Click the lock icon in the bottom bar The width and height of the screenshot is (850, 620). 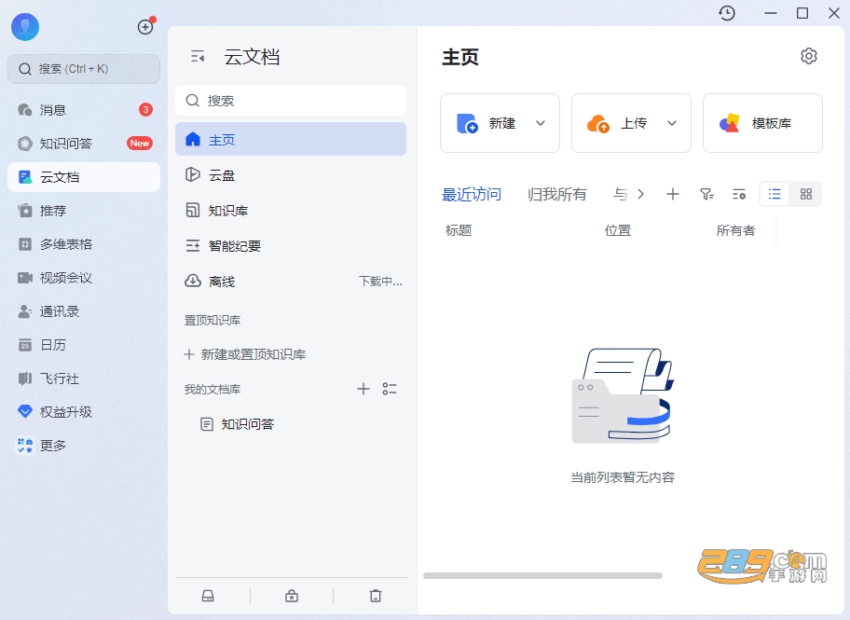[292, 596]
